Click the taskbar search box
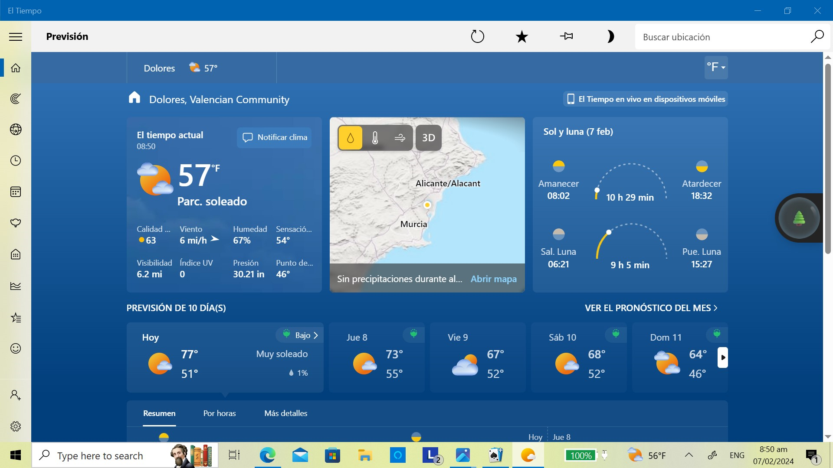The image size is (833, 468). coord(125,455)
